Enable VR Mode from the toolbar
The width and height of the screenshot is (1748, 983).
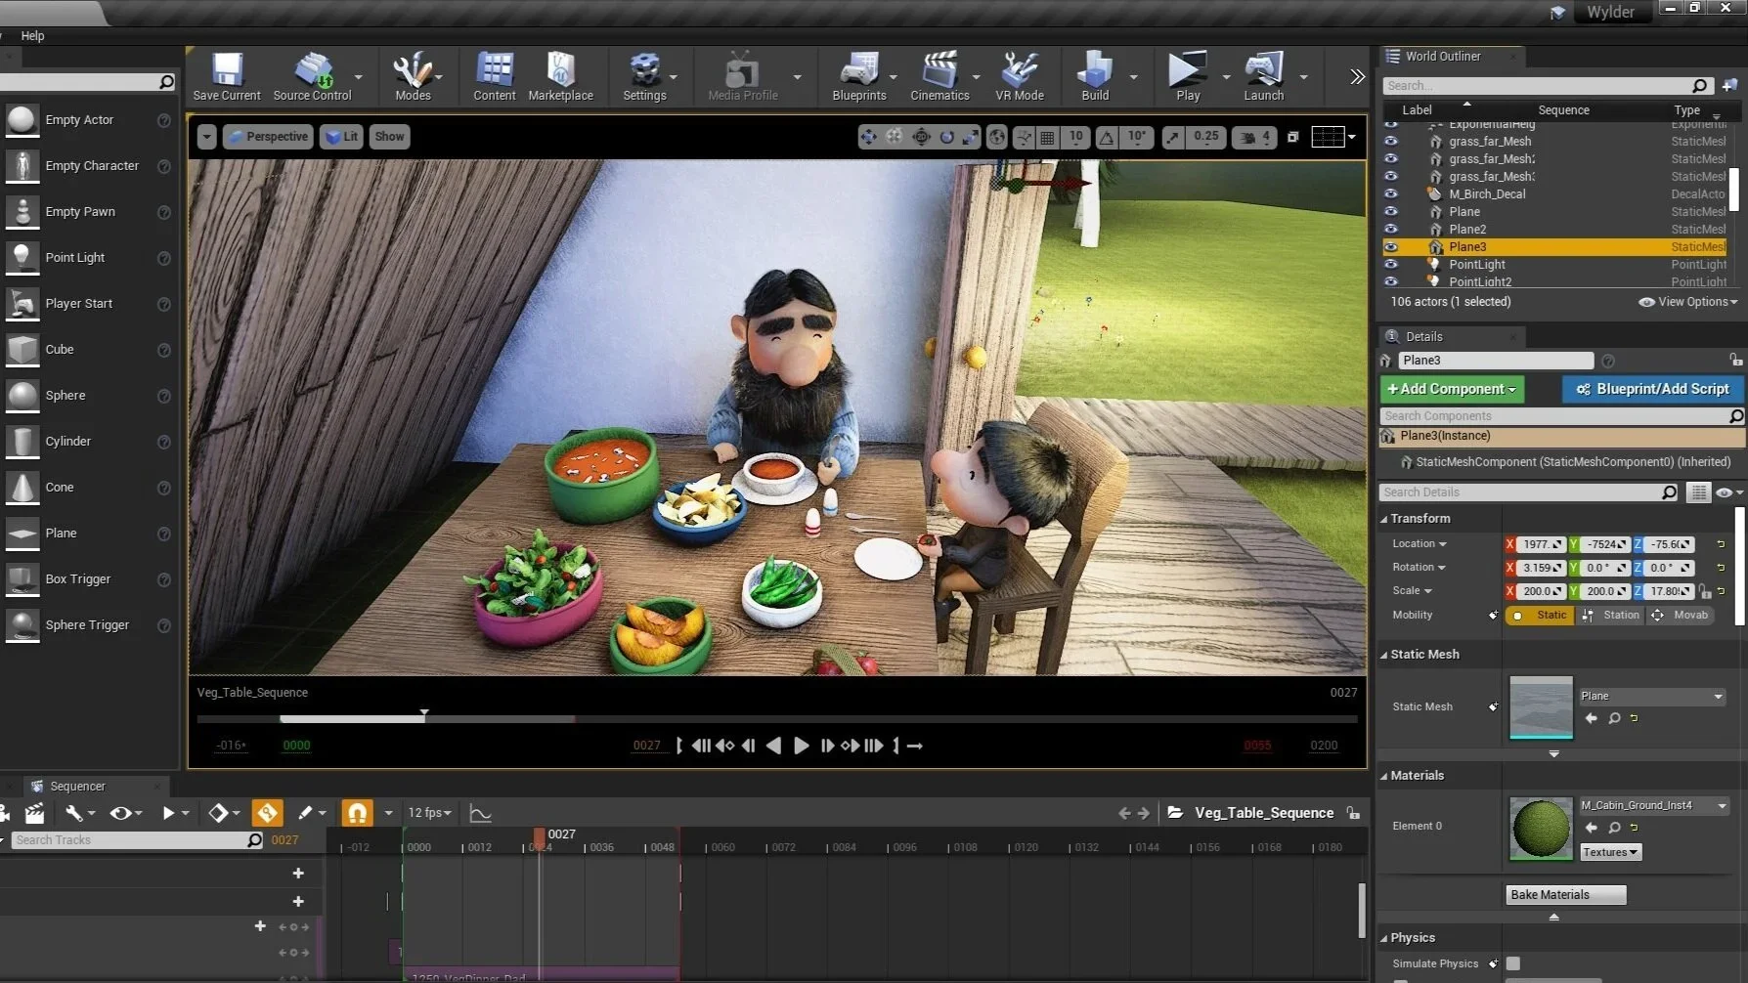coord(1020,76)
